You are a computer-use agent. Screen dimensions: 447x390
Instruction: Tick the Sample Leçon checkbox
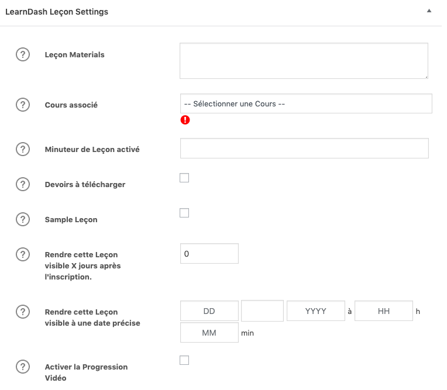184,213
